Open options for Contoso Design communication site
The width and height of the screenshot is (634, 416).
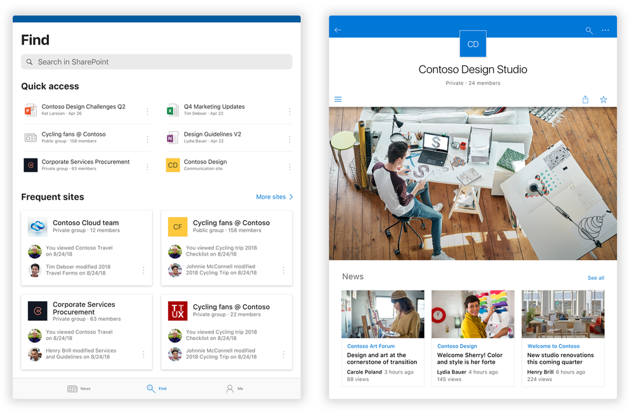point(289,166)
